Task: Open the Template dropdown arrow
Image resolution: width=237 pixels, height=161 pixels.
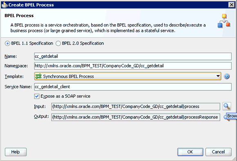Action: point(218,76)
